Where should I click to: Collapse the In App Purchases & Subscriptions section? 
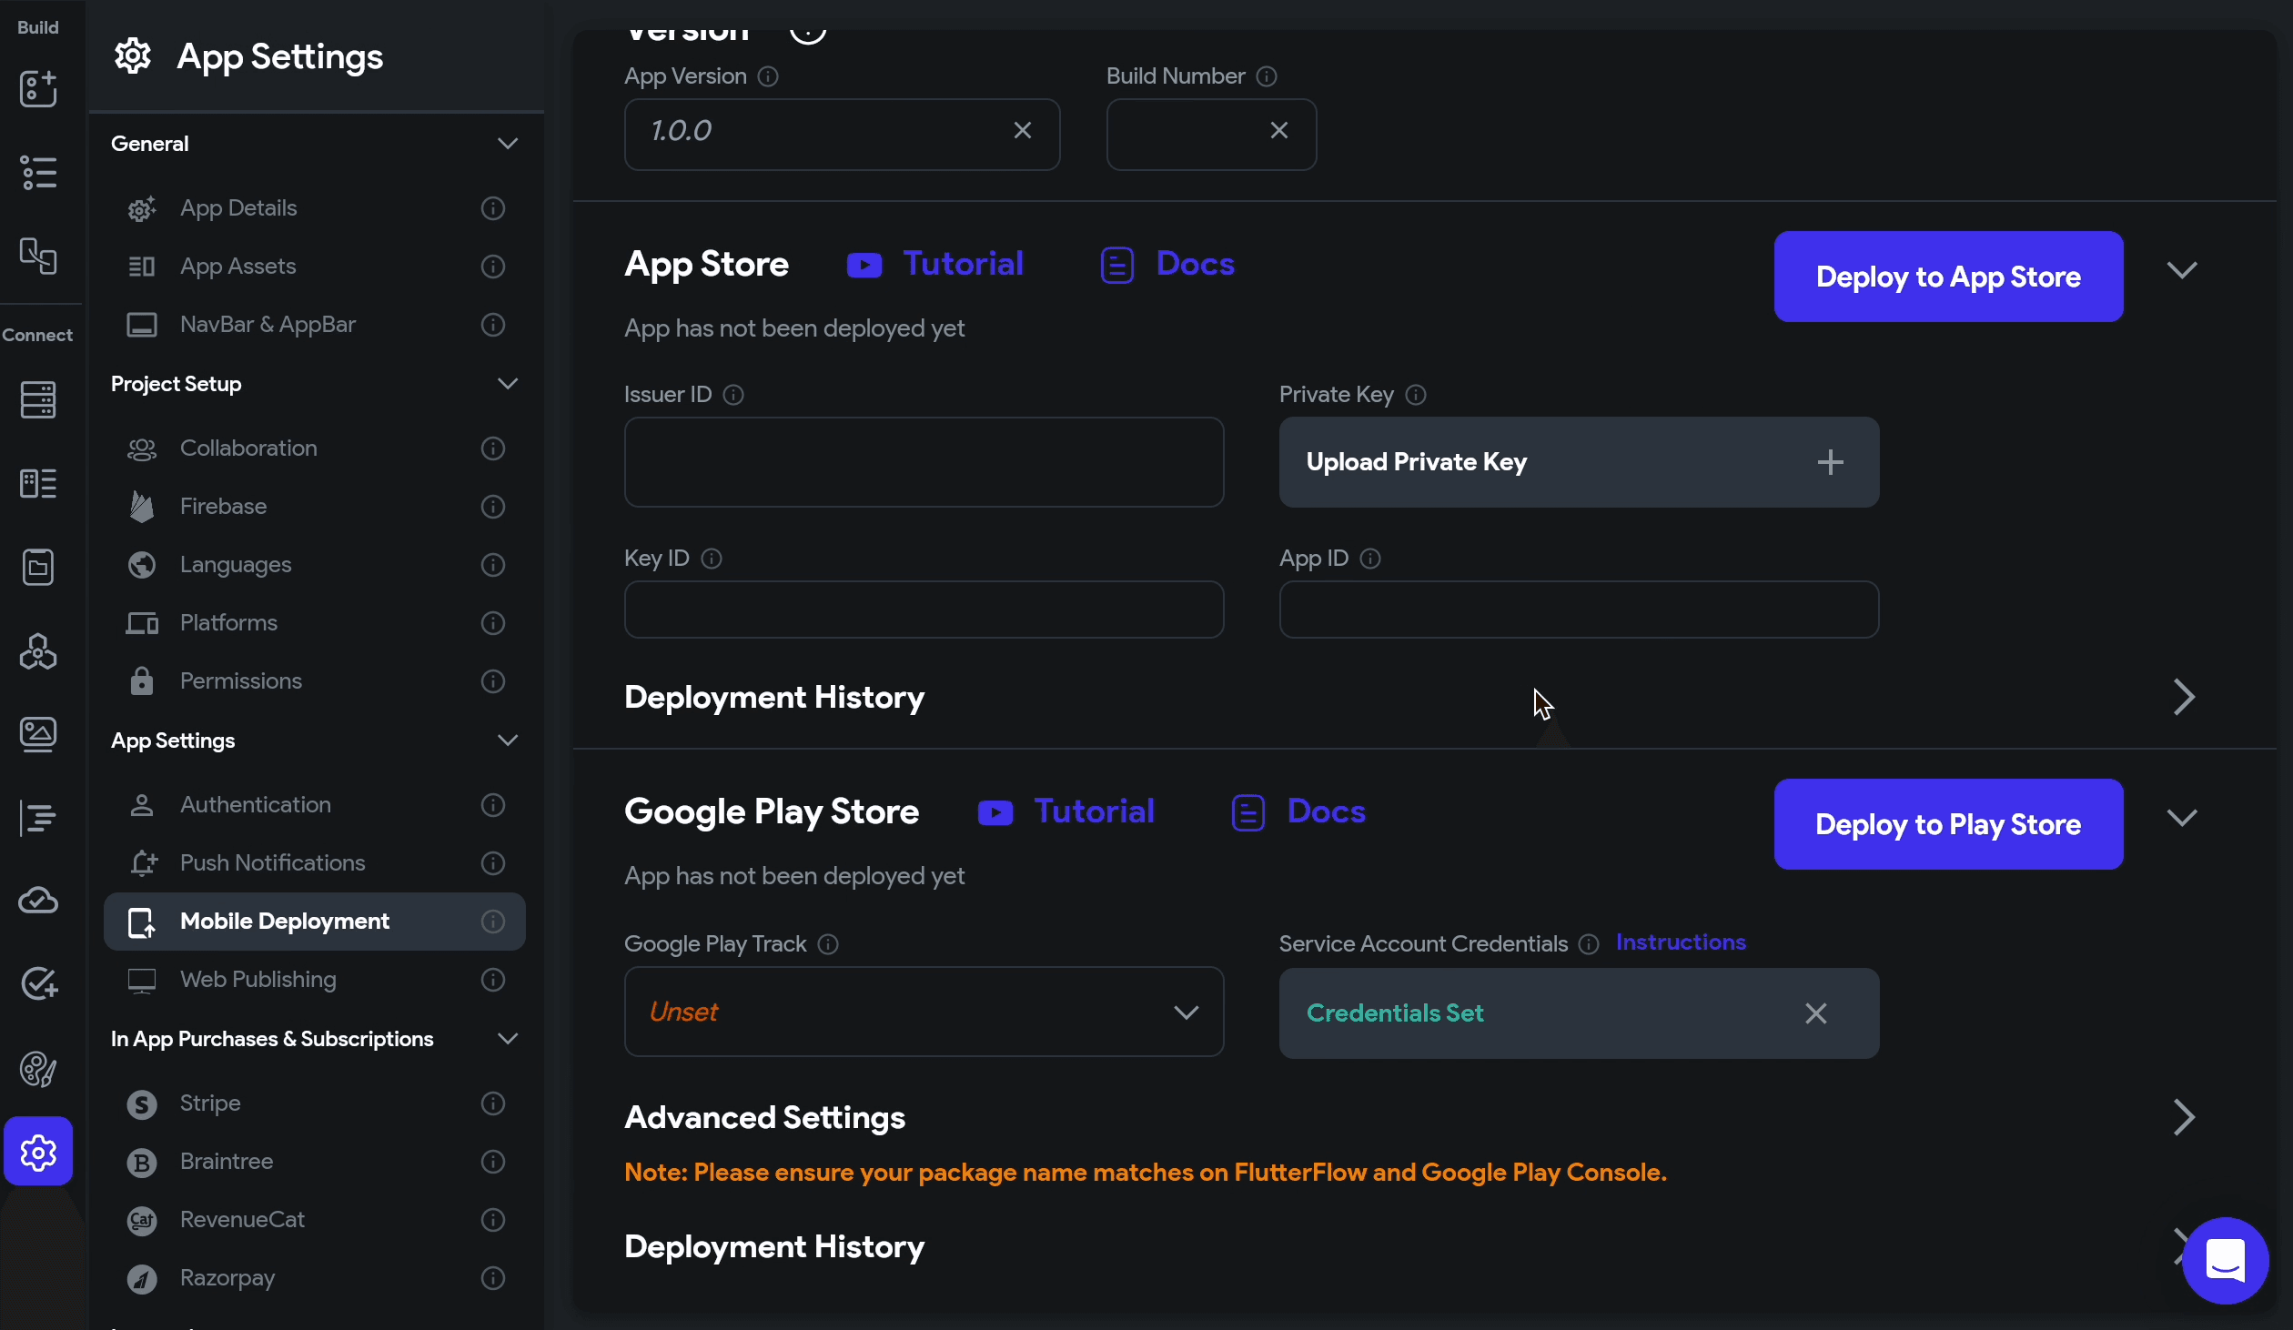(x=508, y=1040)
